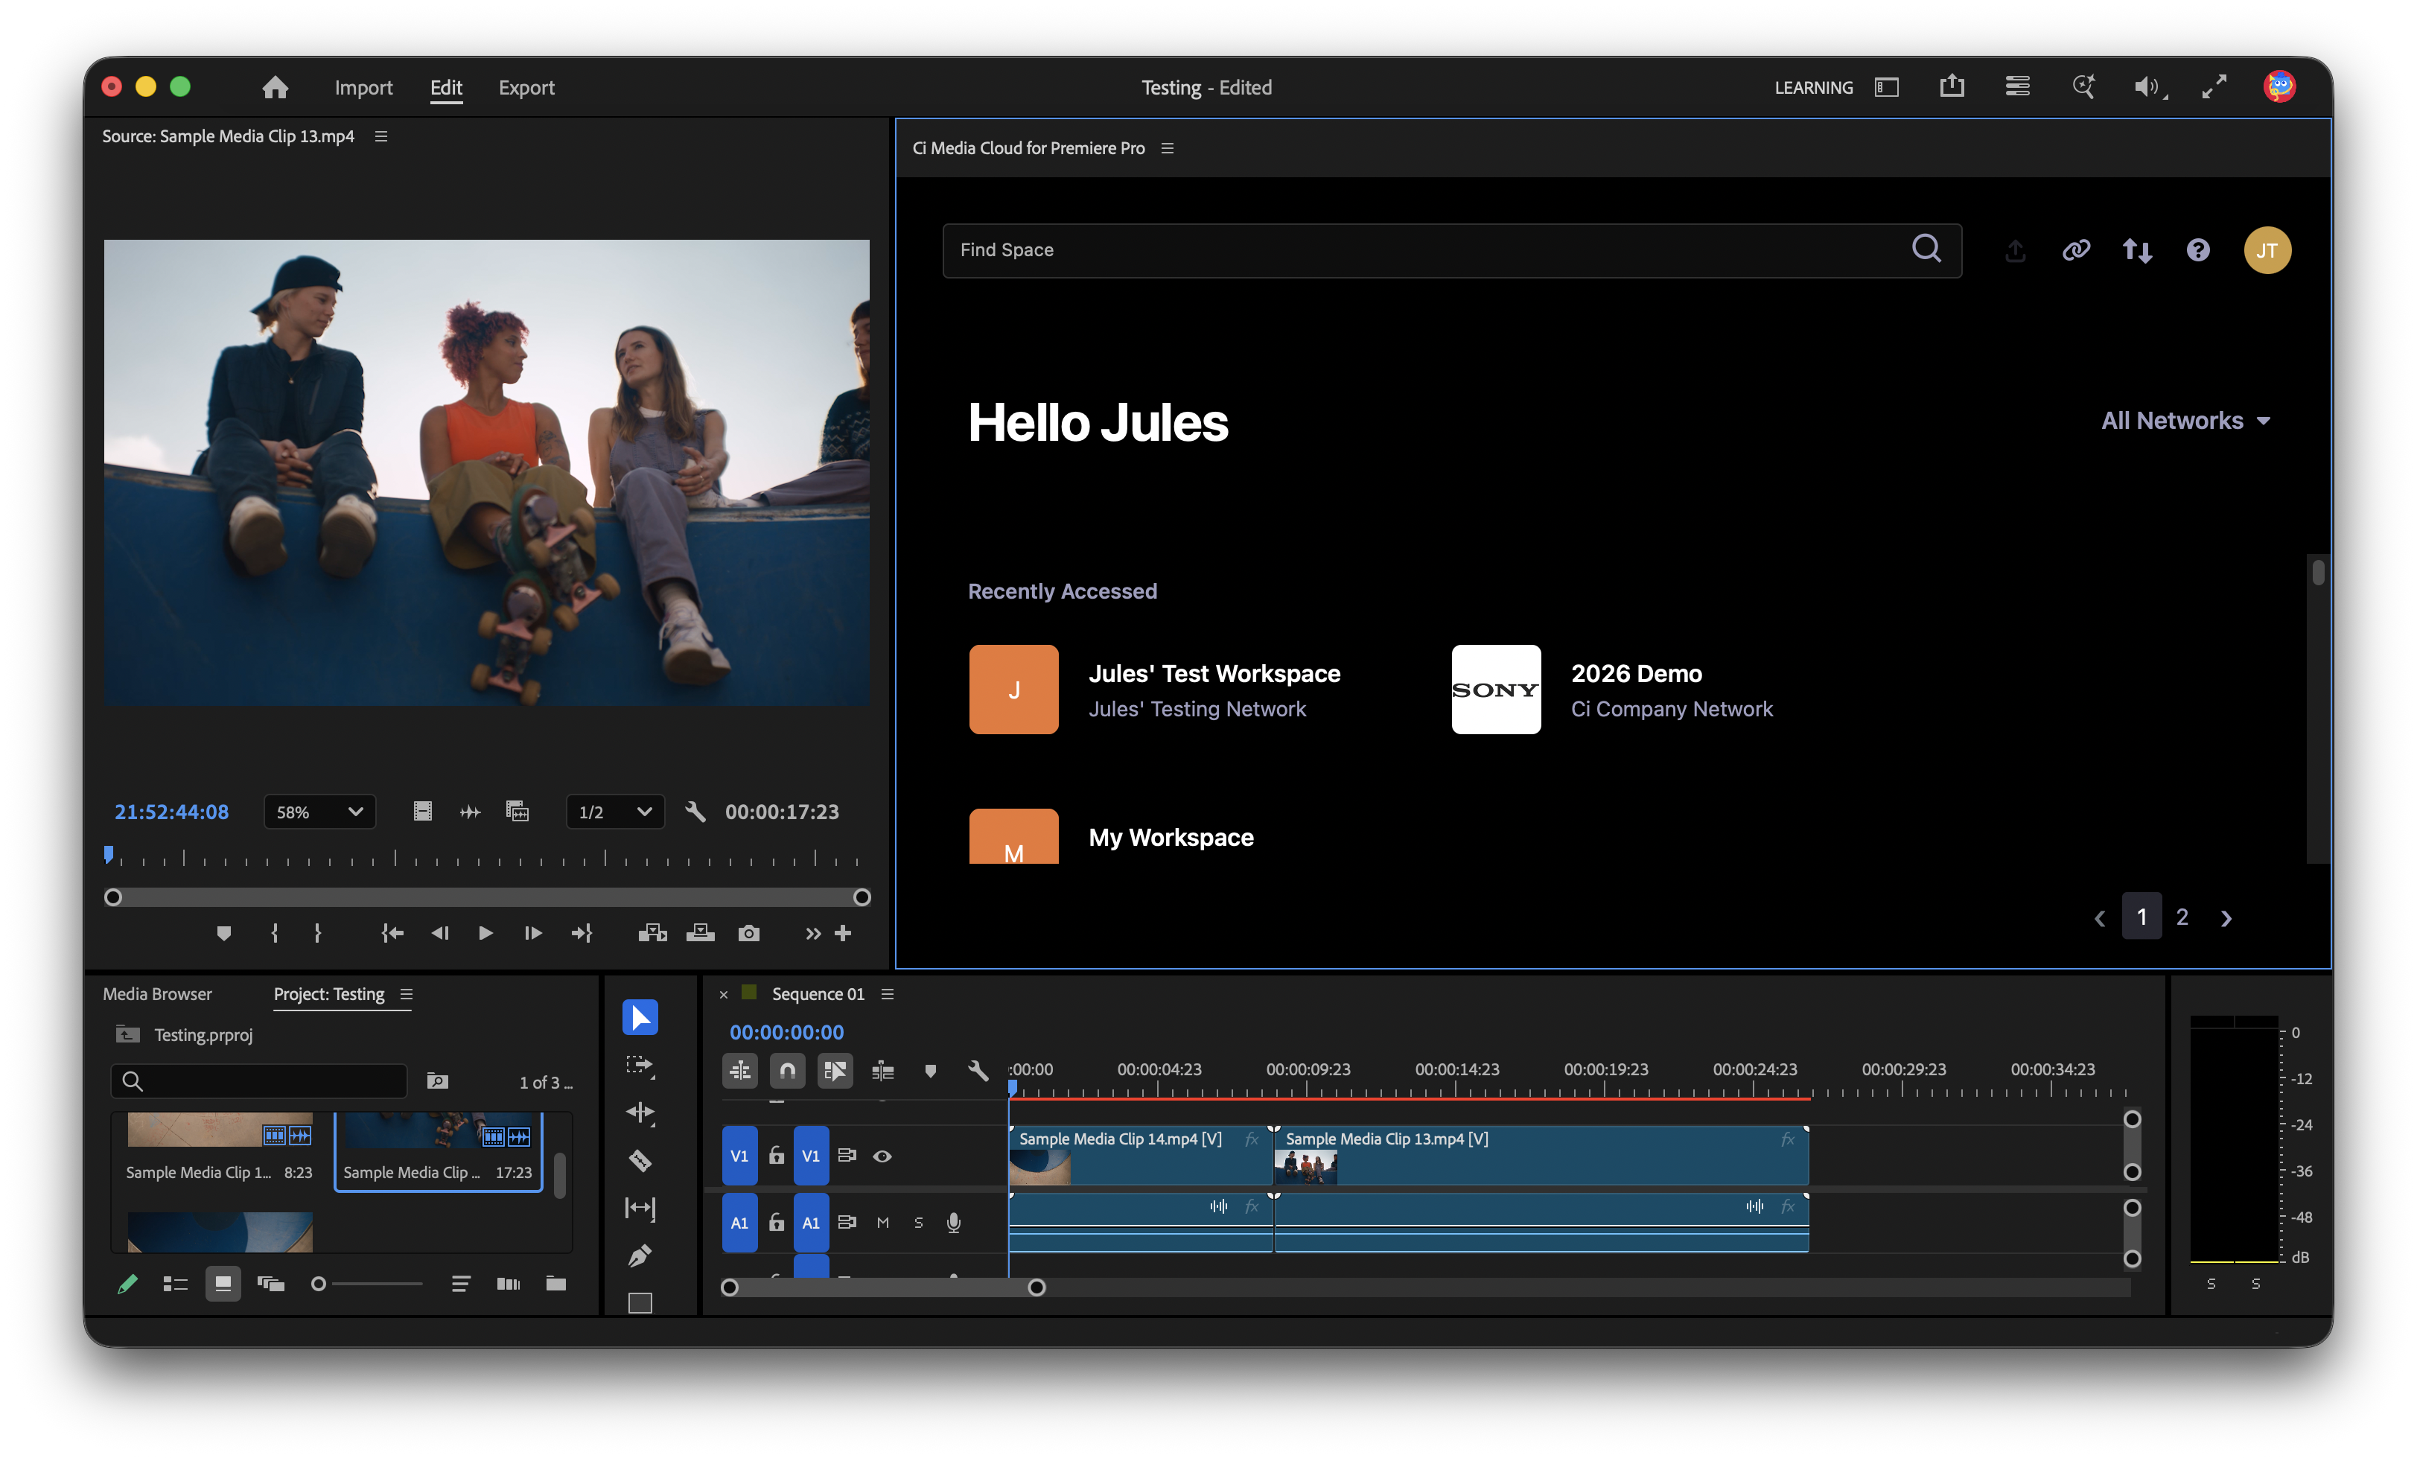Select the Selection arrow tool

[640, 1017]
